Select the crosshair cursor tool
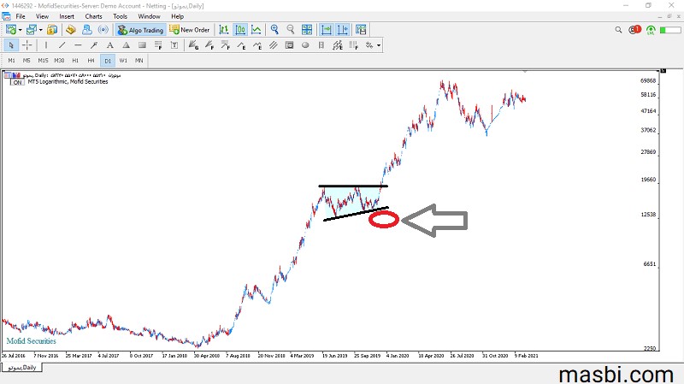This screenshot has width=684, height=384. [27, 45]
